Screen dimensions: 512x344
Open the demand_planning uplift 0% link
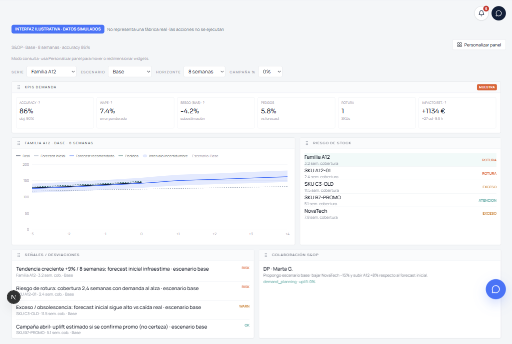tap(289, 282)
